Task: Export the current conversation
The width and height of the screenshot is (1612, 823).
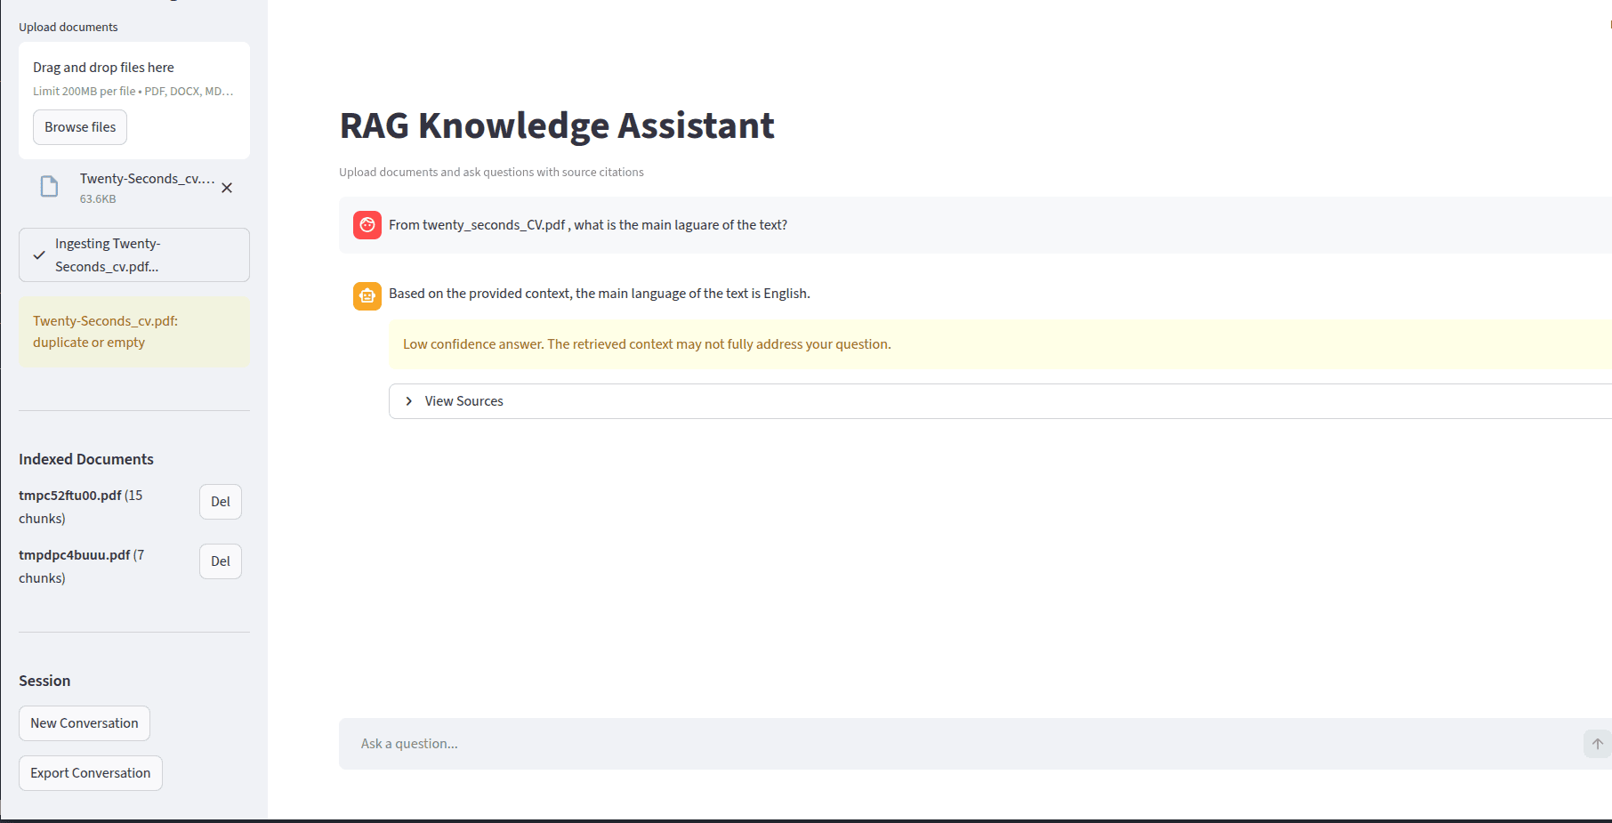Action: click(x=90, y=772)
